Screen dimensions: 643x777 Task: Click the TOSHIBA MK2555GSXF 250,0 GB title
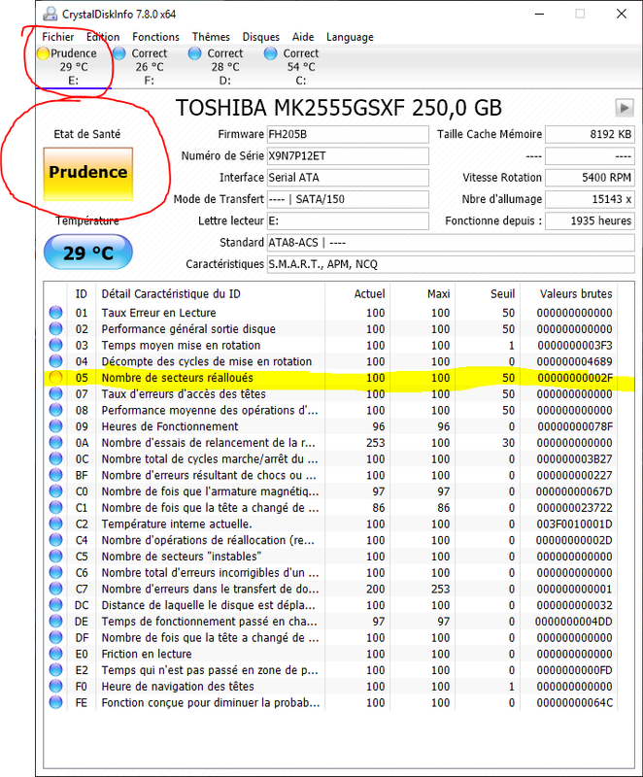(x=339, y=108)
